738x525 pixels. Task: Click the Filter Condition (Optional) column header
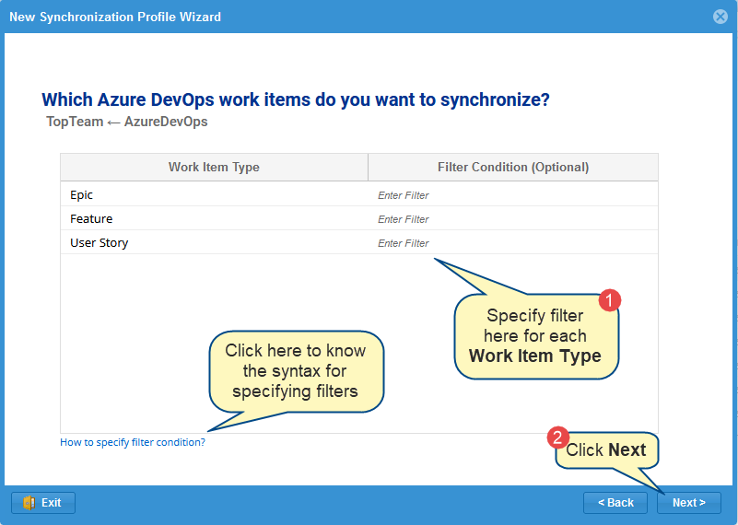tap(512, 167)
